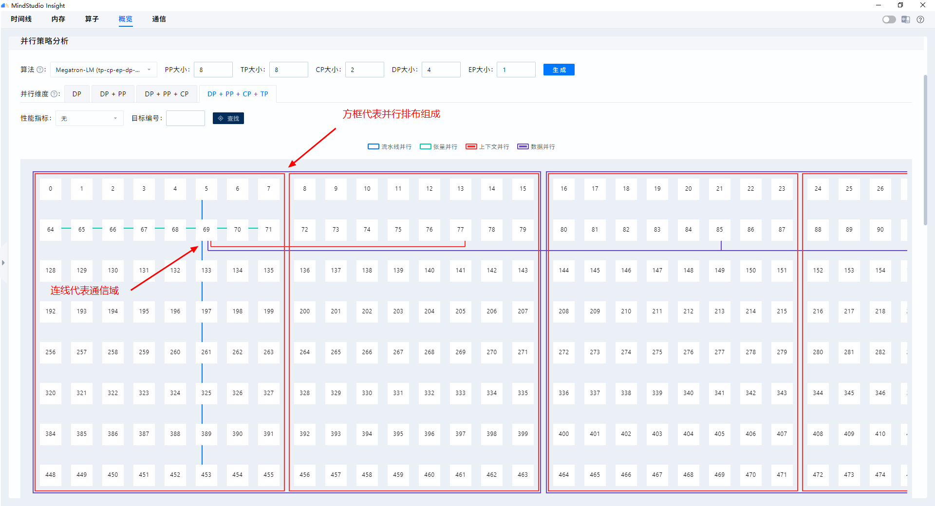Toggle the 上下文并行 legend item
Viewport: 935px width, 506px height.
[487, 146]
